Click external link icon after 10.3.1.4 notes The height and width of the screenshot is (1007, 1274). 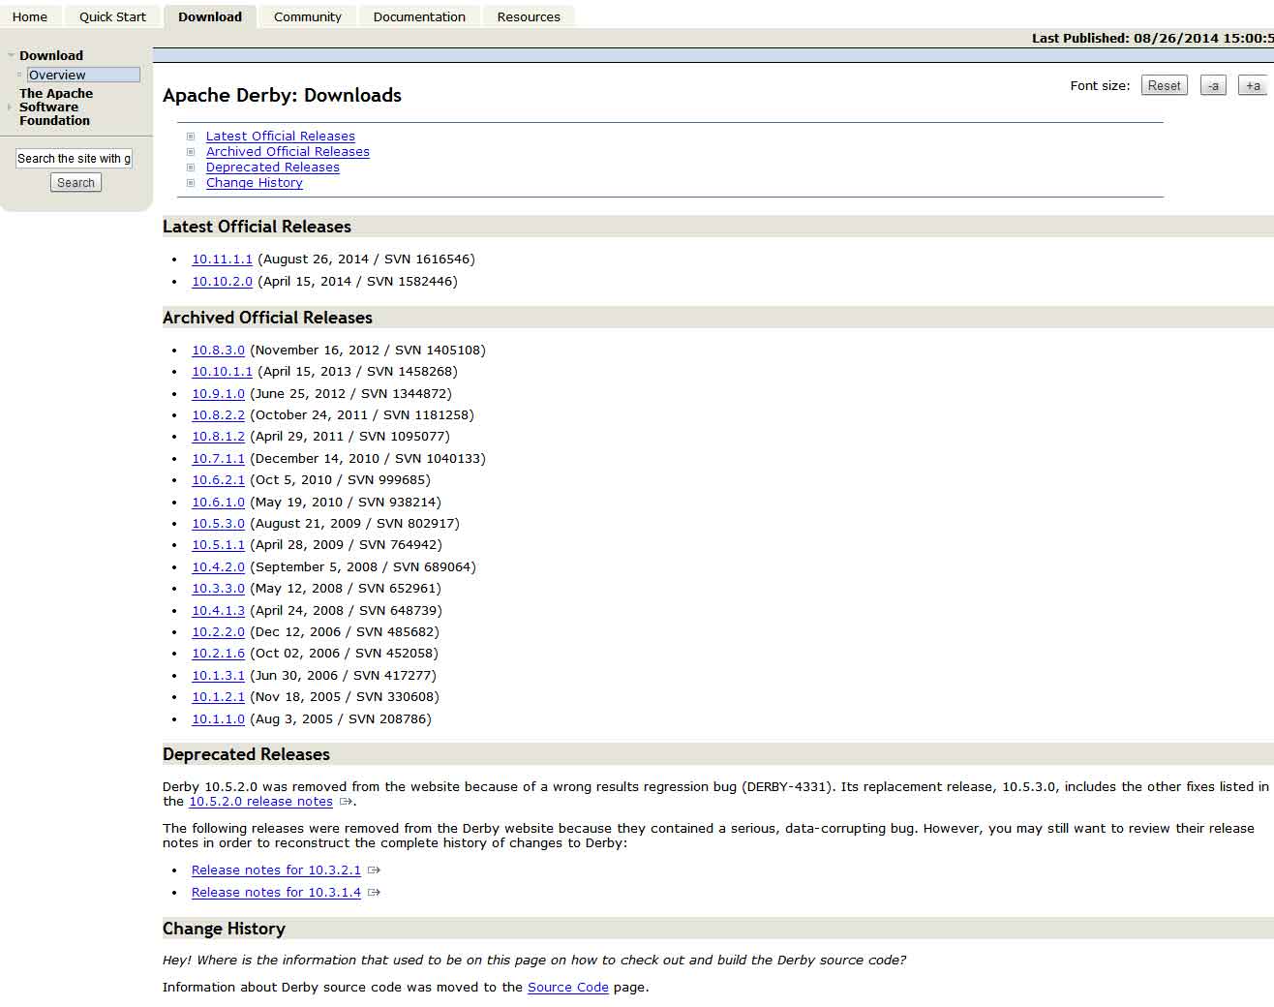[x=374, y=893]
